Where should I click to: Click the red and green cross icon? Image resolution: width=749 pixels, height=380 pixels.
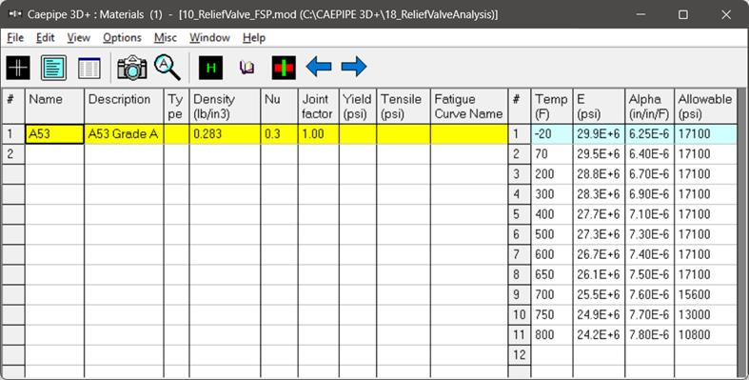[284, 68]
